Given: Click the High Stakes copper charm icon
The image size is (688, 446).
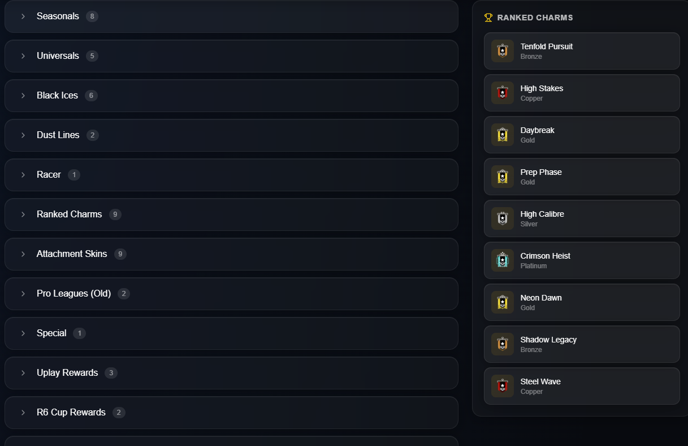Looking at the screenshot, I should [503, 93].
